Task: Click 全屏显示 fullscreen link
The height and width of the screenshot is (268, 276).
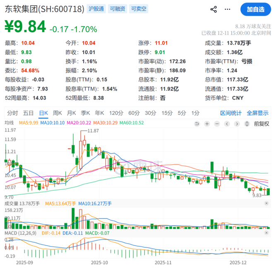Action: point(257,113)
